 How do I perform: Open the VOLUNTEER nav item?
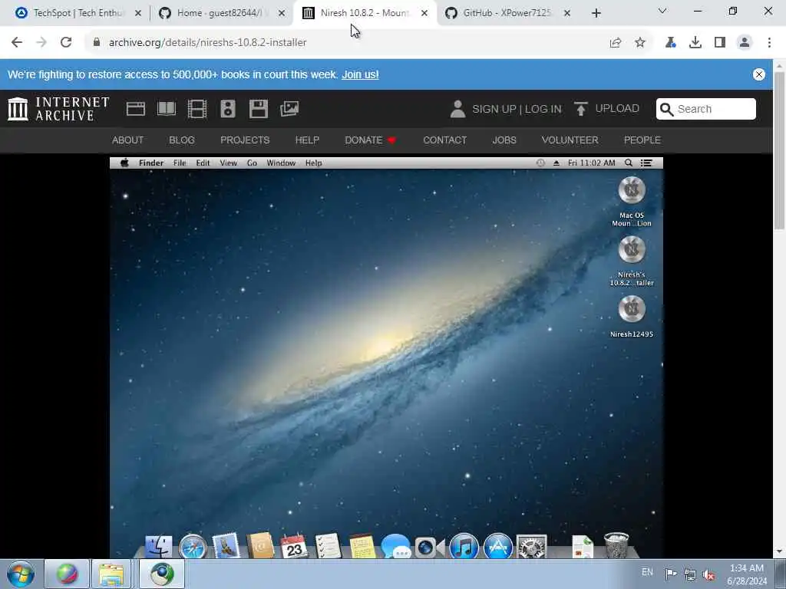click(570, 140)
